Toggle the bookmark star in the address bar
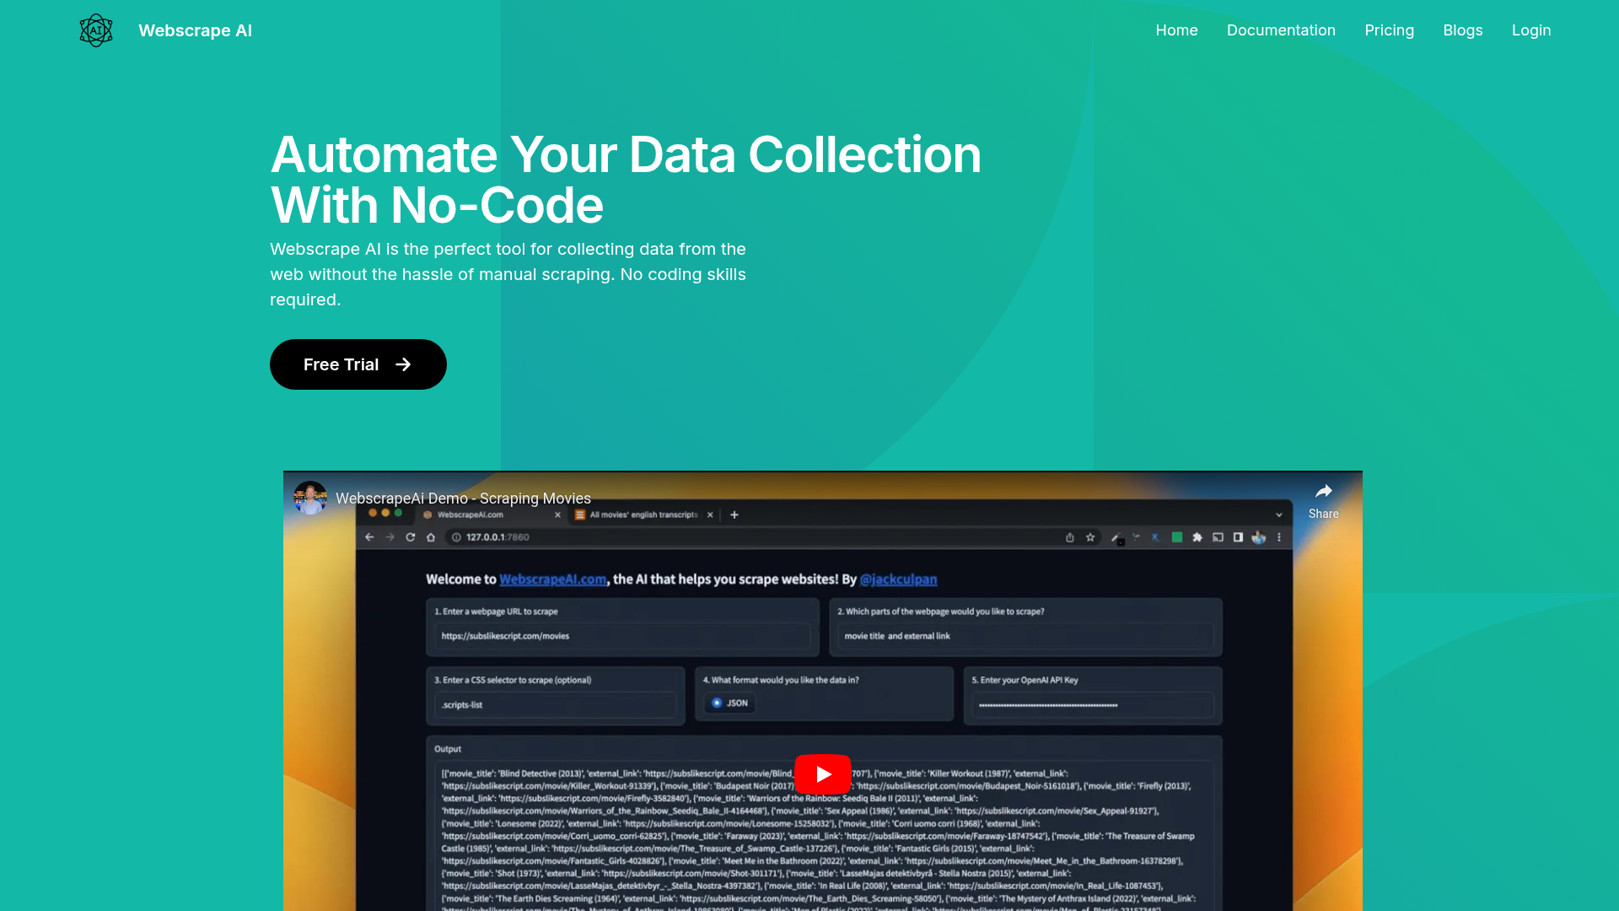1619x911 pixels. 1090,537
